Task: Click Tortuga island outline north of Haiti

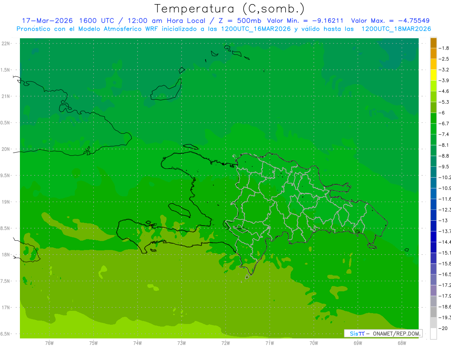Action: click(x=191, y=147)
